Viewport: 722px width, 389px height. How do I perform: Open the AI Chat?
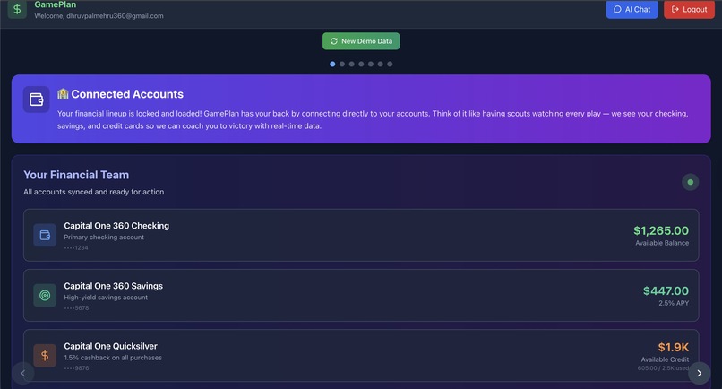[632, 9]
